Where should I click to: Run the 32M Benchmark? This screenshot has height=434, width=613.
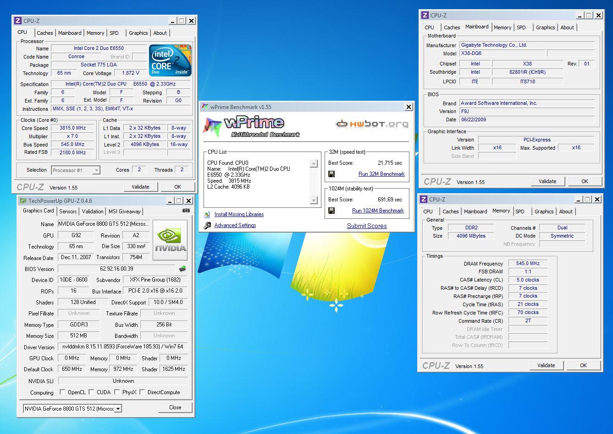click(381, 174)
